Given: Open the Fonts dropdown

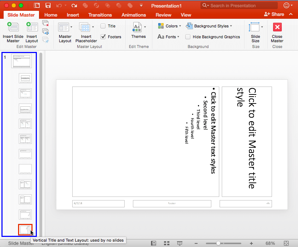Looking at the screenshot, I should point(168,37).
